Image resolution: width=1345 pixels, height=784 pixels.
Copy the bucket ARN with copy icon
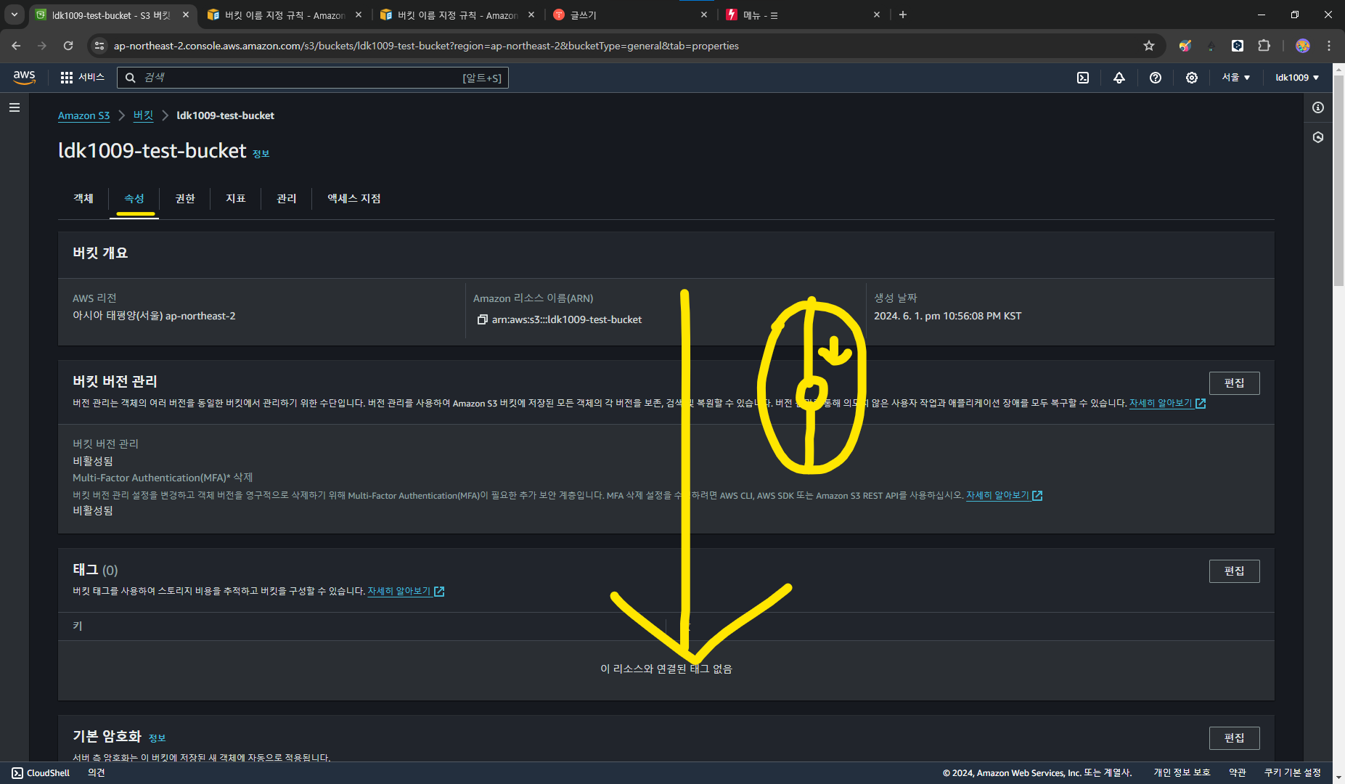pyautogui.click(x=482, y=319)
